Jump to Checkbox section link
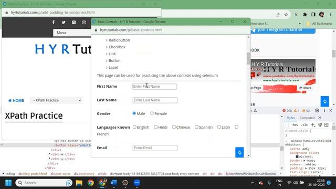336x189 pixels. [x=117, y=47]
